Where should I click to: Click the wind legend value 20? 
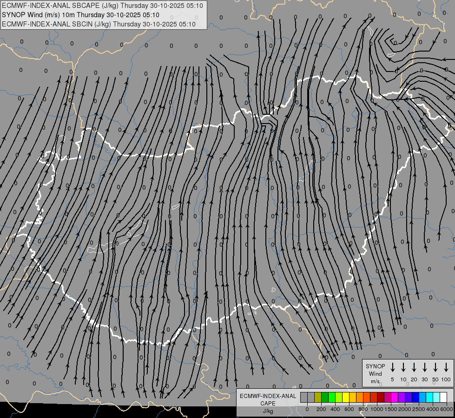coord(414,379)
